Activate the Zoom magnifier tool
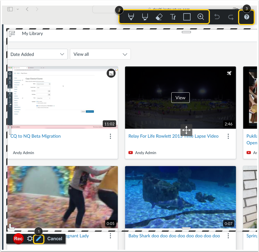This screenshot has width=259, height=252. point(201,17)
